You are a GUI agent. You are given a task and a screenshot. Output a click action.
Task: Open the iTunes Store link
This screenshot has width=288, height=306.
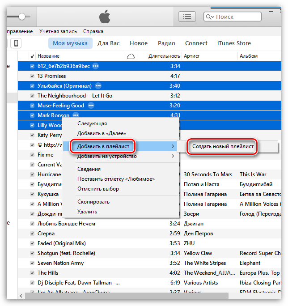coord(234,43)
